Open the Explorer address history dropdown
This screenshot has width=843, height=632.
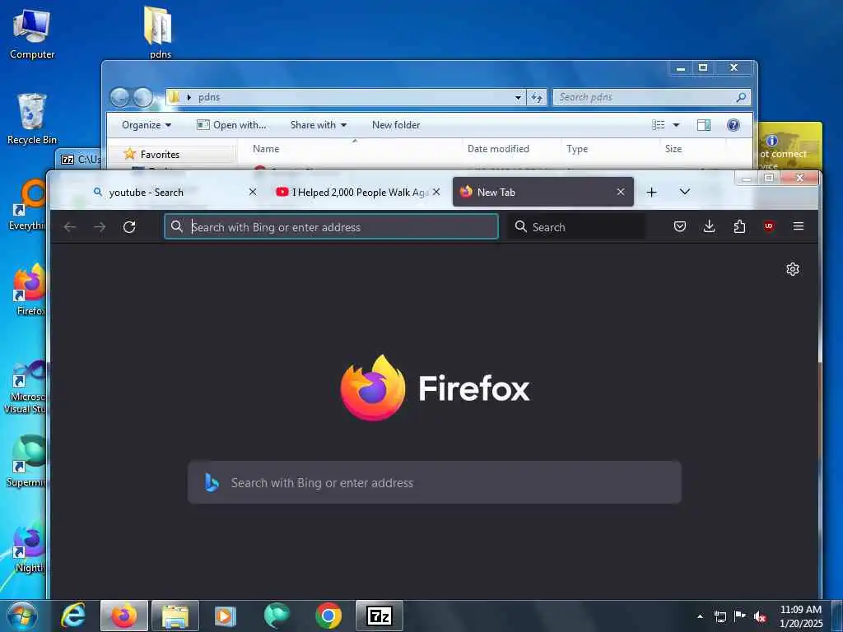coord(519,97)
